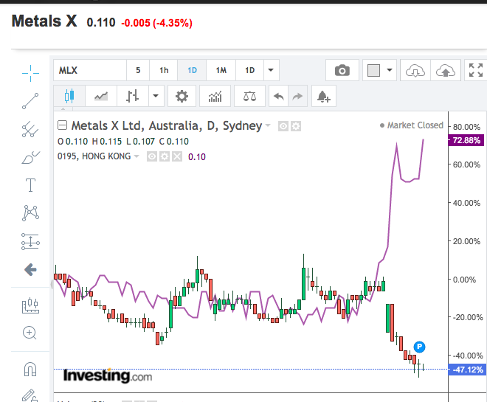Remove the 0195 Hong Kong comparison
Screen dimensions: 487x402
177,157
